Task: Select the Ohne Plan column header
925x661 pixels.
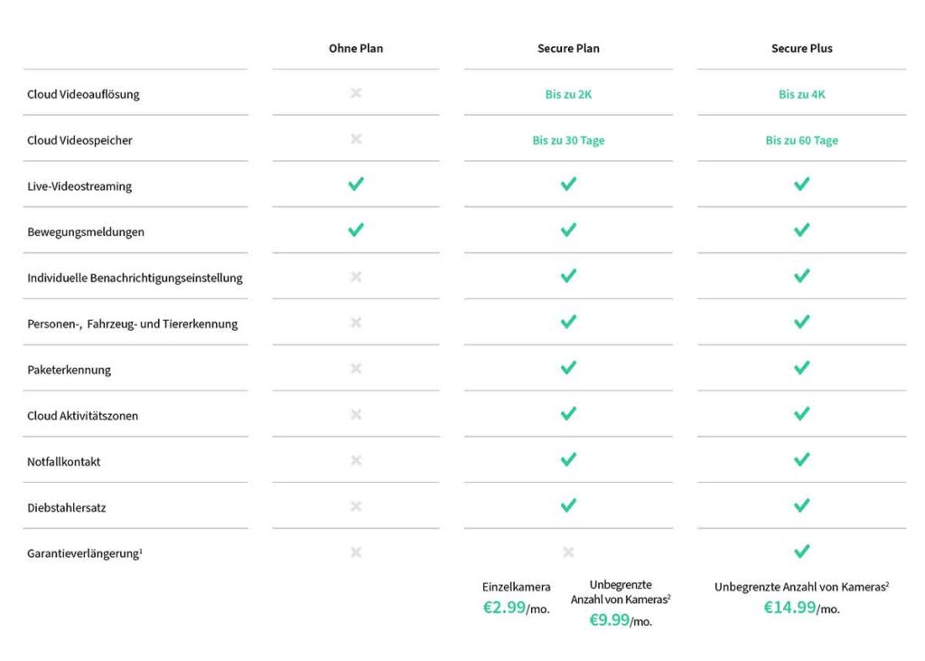Action: coord(356,48)
